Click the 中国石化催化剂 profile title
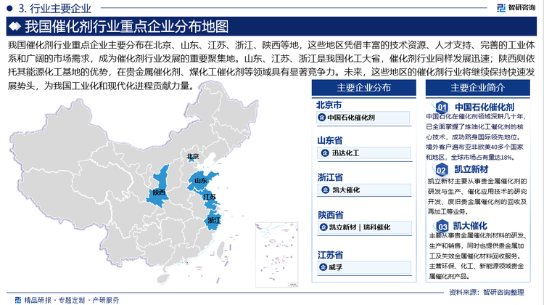Screen dimensions: 544x305 [485, 107]
